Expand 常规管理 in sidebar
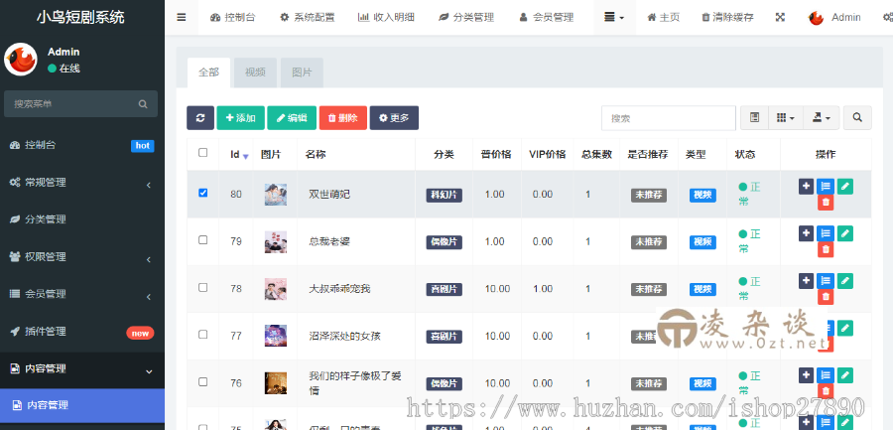Image resolution: width=893 pixels, height=430 pixels. tap(82, 183)
